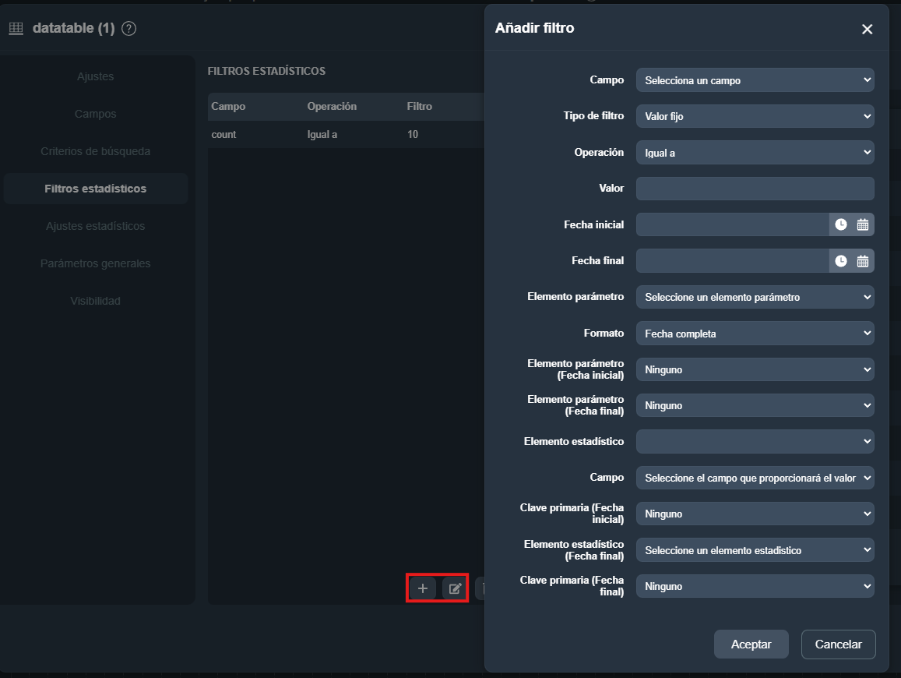Open the Tipo de filtro dropdown

(755, 116)
